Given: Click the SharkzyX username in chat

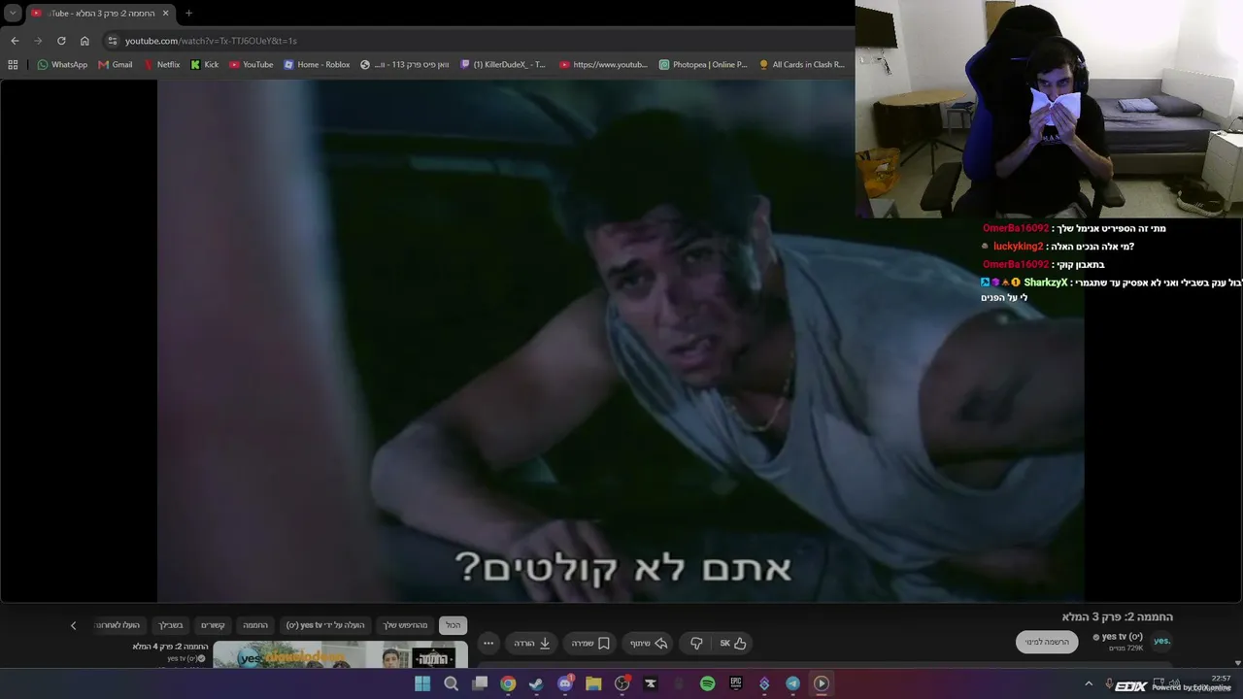Looking at the screenshot, I should click(1046, 283).
